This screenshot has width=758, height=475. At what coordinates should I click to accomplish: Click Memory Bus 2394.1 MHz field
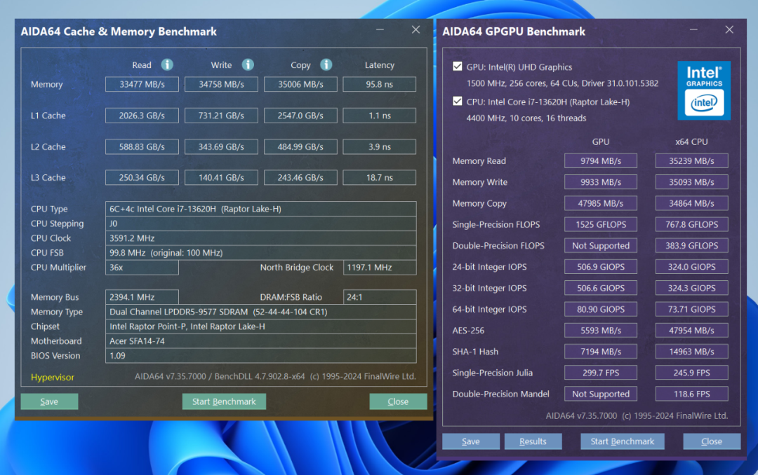point(142,297)
